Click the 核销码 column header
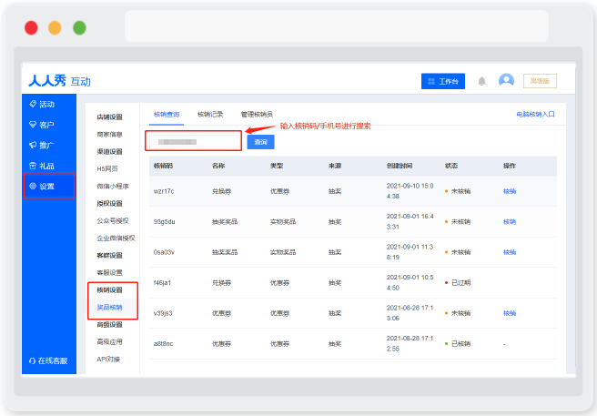Screen dimensions: 597x416 163,166
